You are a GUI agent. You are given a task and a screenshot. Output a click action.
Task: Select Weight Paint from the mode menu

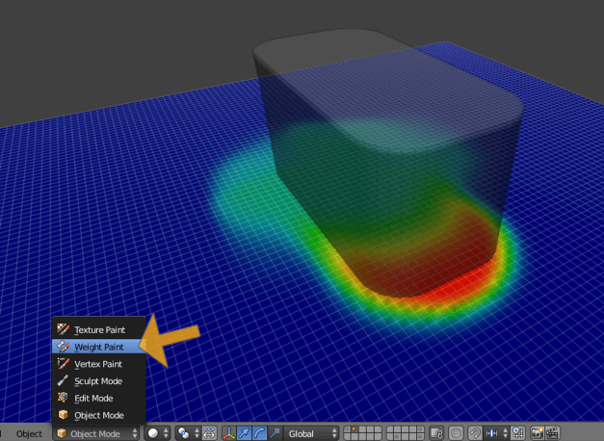tap(98, 347)
